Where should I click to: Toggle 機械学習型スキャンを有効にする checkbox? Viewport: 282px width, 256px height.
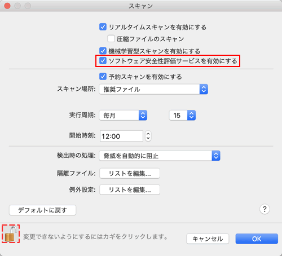click(x=103, y=51)
